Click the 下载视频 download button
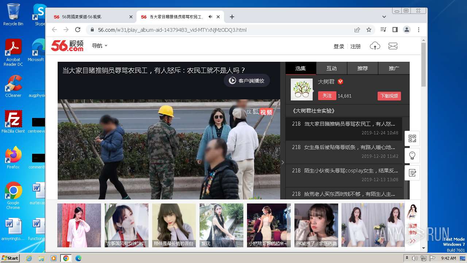 point(389,96)
